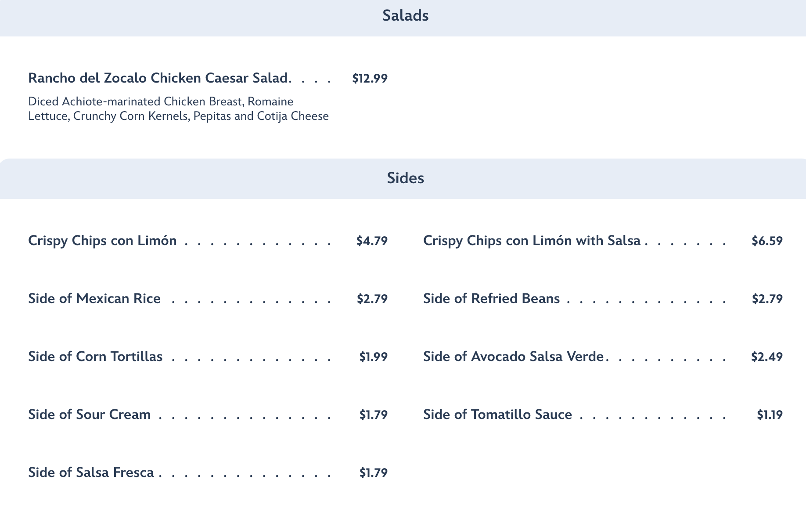The width and height of the screenshot is (806, 520).
Task: Select Side of Salsa Fresca
Action: [91, 473]
